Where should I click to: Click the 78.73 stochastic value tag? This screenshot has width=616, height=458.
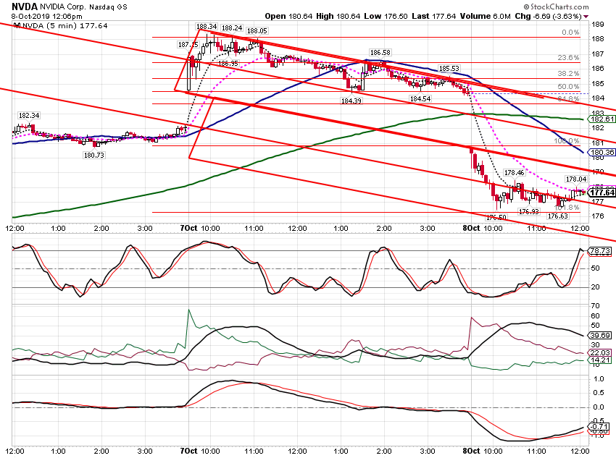pos(600,251)
